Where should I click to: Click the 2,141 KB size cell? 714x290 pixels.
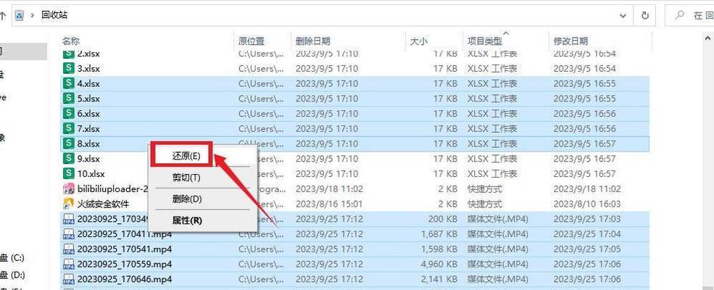[x=438, y=280]
